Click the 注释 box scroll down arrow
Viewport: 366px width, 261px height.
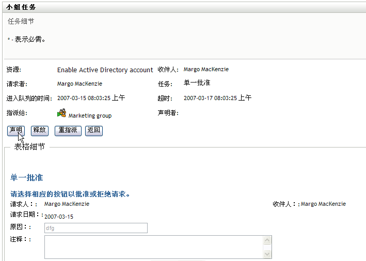pos(267,254)
